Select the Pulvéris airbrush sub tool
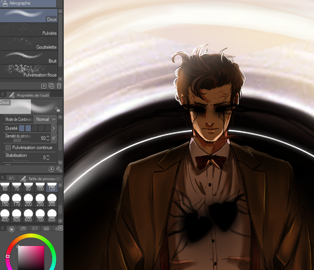The width and height of the screenshot is (314, 270). pos(29,29)
